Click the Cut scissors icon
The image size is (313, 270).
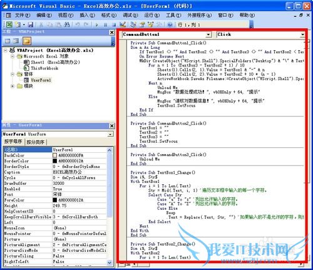pyautogui.click(x=41, y=24)
